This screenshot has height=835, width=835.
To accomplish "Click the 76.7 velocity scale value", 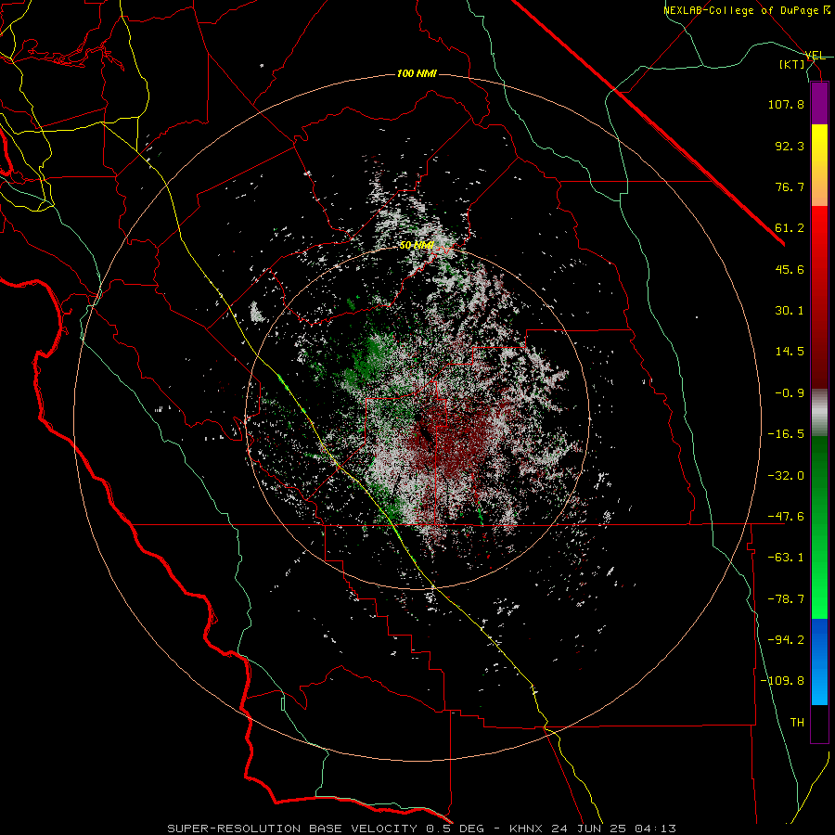I will click(x=790, y=186).
